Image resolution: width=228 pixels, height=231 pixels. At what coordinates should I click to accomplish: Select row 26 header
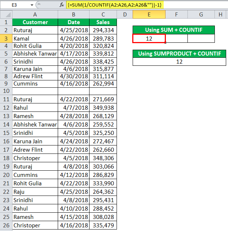(x=6, y=225)
